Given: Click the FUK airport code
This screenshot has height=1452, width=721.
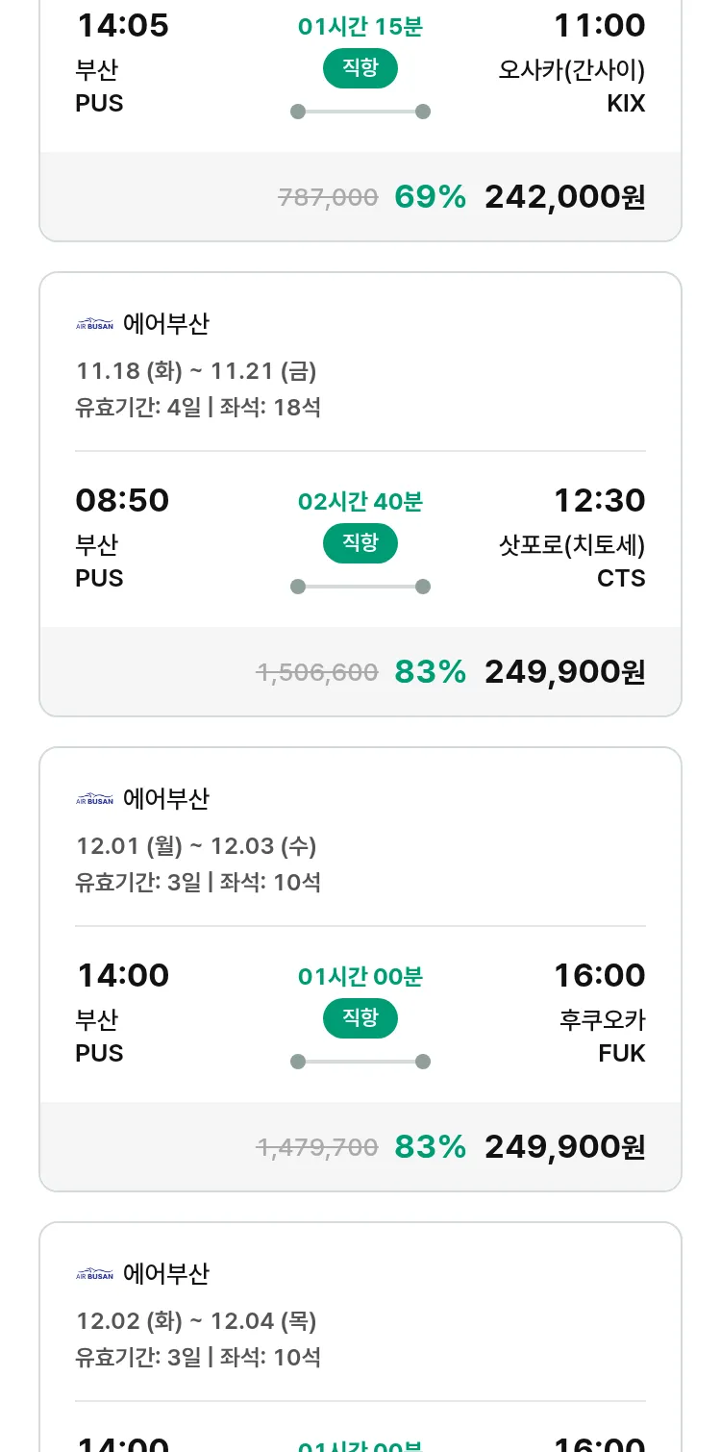Looking at the screenshot, I should (621, 1054).
